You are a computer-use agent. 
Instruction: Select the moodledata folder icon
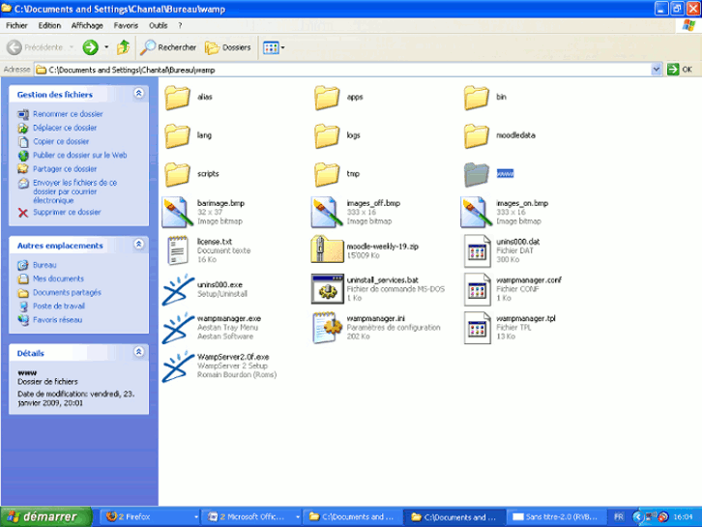pos(477,135)
